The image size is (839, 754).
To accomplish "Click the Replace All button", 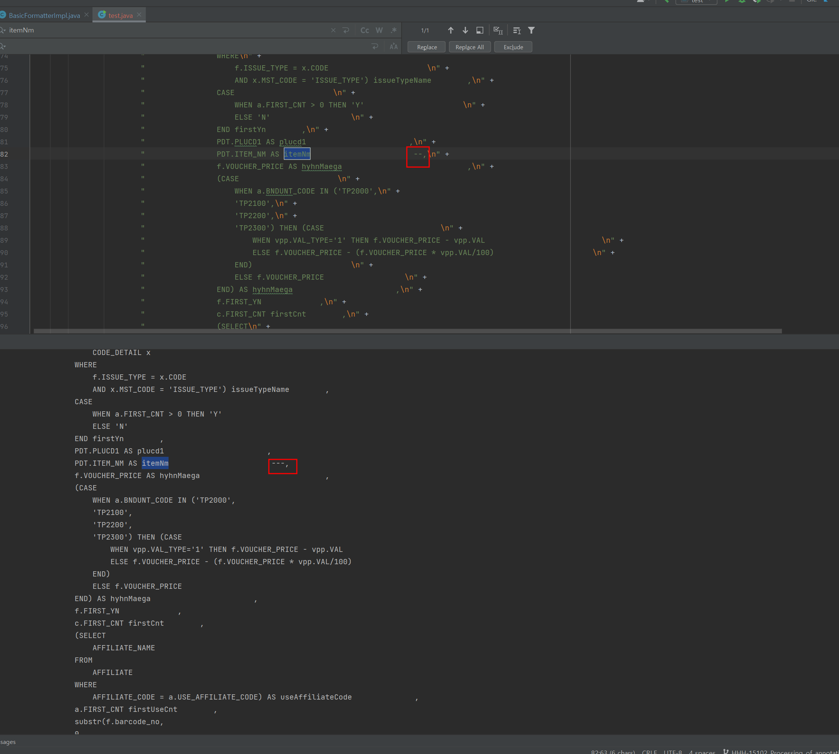I will point(469,47).
